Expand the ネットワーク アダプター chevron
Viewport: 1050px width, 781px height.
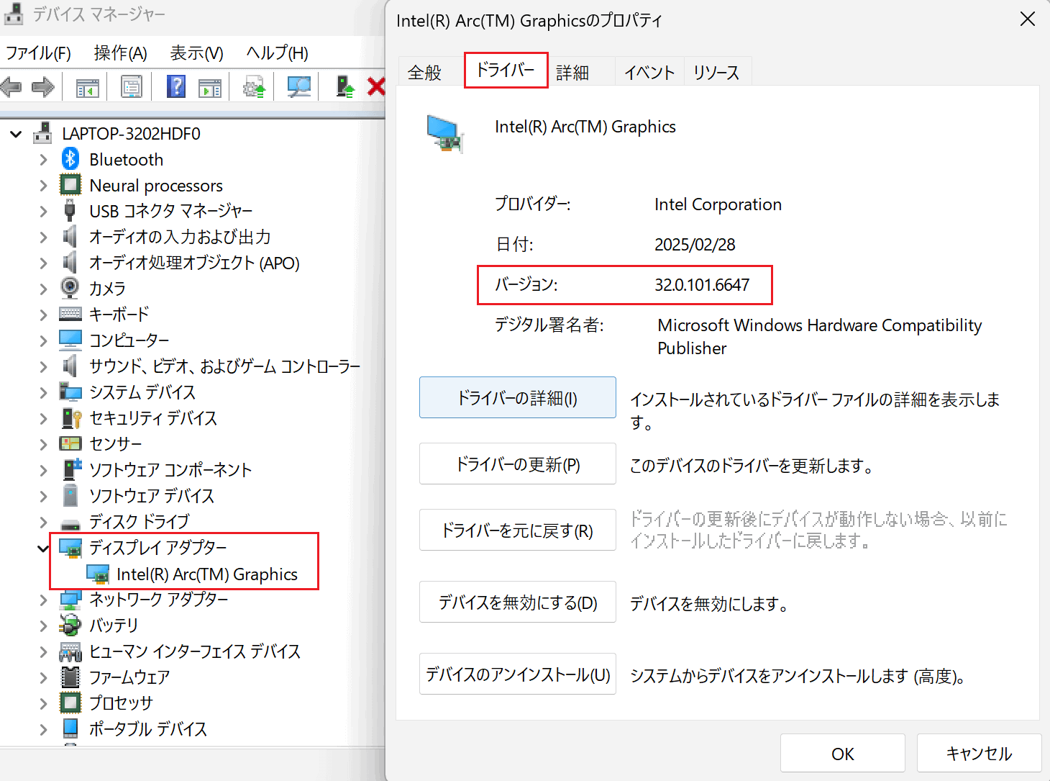43,600
